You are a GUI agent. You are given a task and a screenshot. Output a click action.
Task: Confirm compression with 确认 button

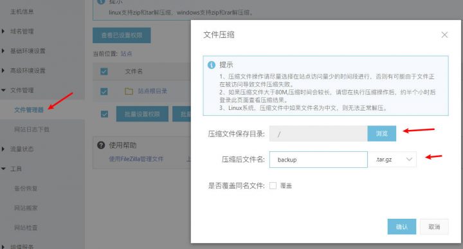click(402, 226)
